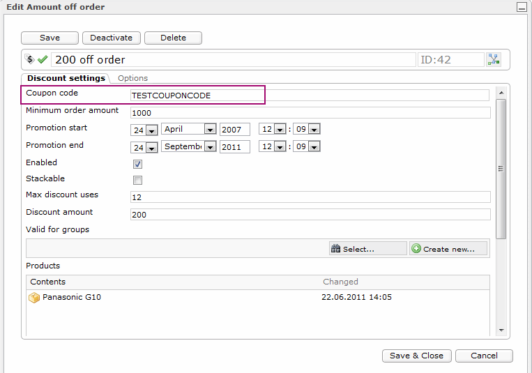This screenshot has width=532, height=373.
Task: Tick the Stackable checkbox
Action: (137, 181)
